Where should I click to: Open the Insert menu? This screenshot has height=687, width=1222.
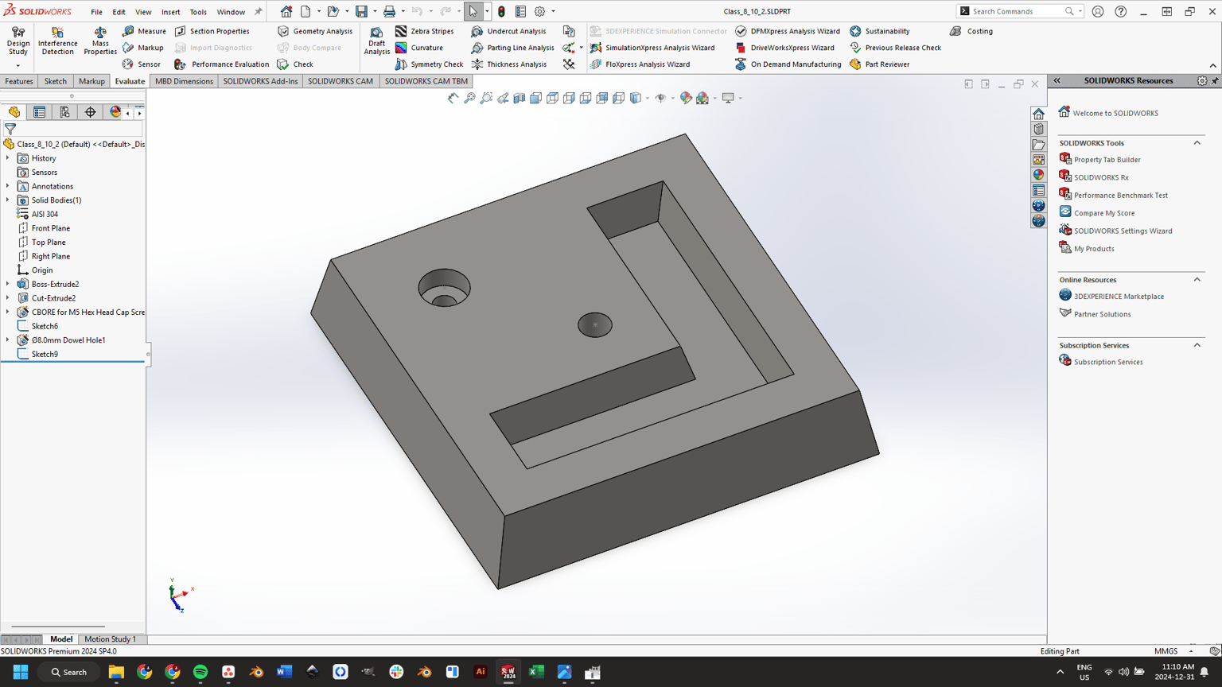tap(170, 12)
